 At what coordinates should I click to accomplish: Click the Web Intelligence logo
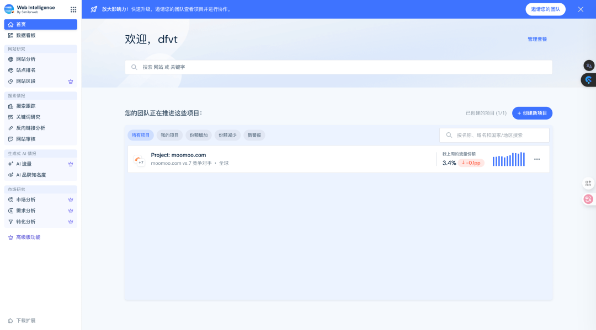coord(9,9)
